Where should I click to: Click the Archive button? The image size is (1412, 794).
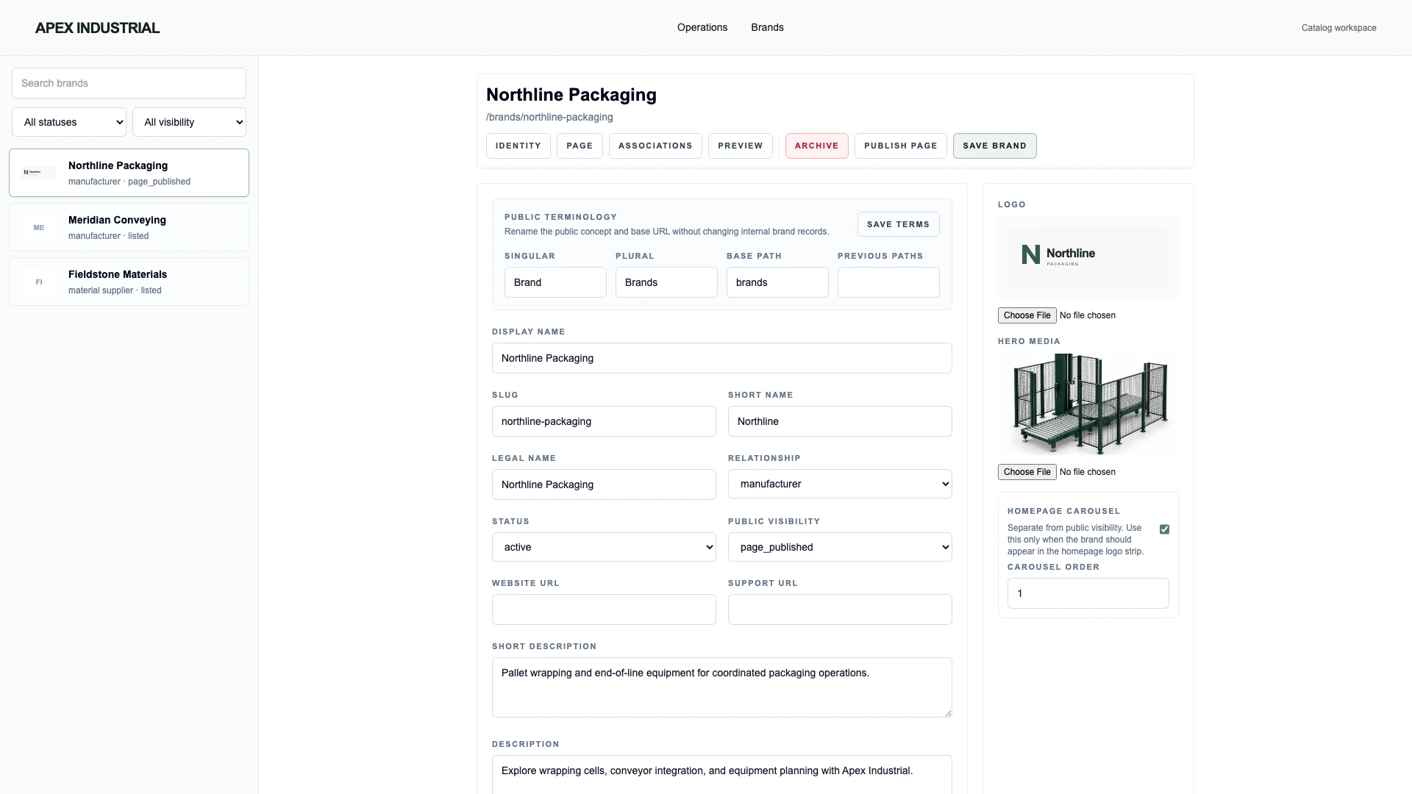816,146
